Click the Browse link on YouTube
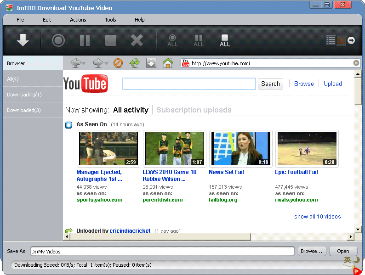 pos(304,84)
